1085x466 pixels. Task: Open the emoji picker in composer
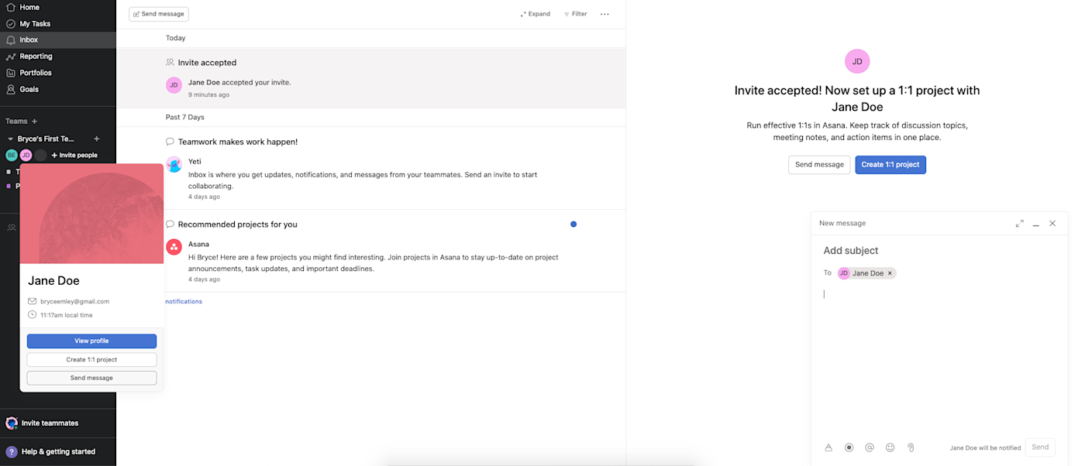tap(890, 447)
